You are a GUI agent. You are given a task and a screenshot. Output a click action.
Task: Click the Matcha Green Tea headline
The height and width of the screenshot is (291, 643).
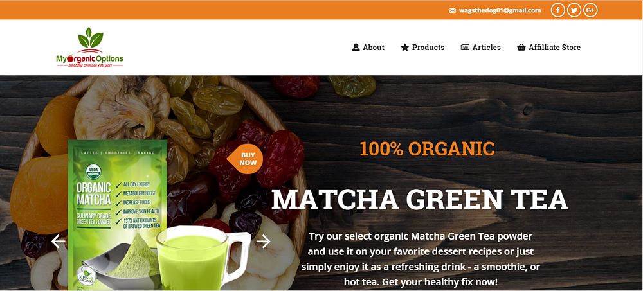[x=419, y=200]
